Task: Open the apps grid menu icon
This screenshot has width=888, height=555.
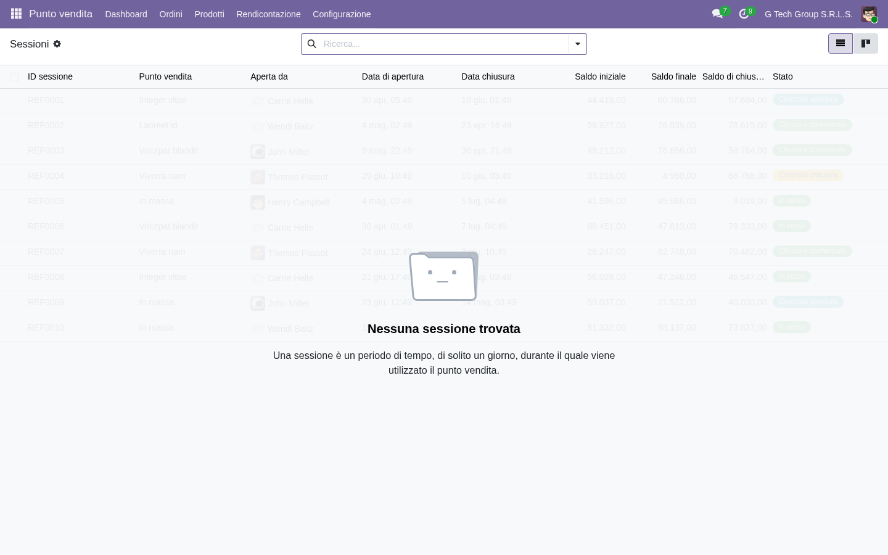Action: tap(17, 14)
